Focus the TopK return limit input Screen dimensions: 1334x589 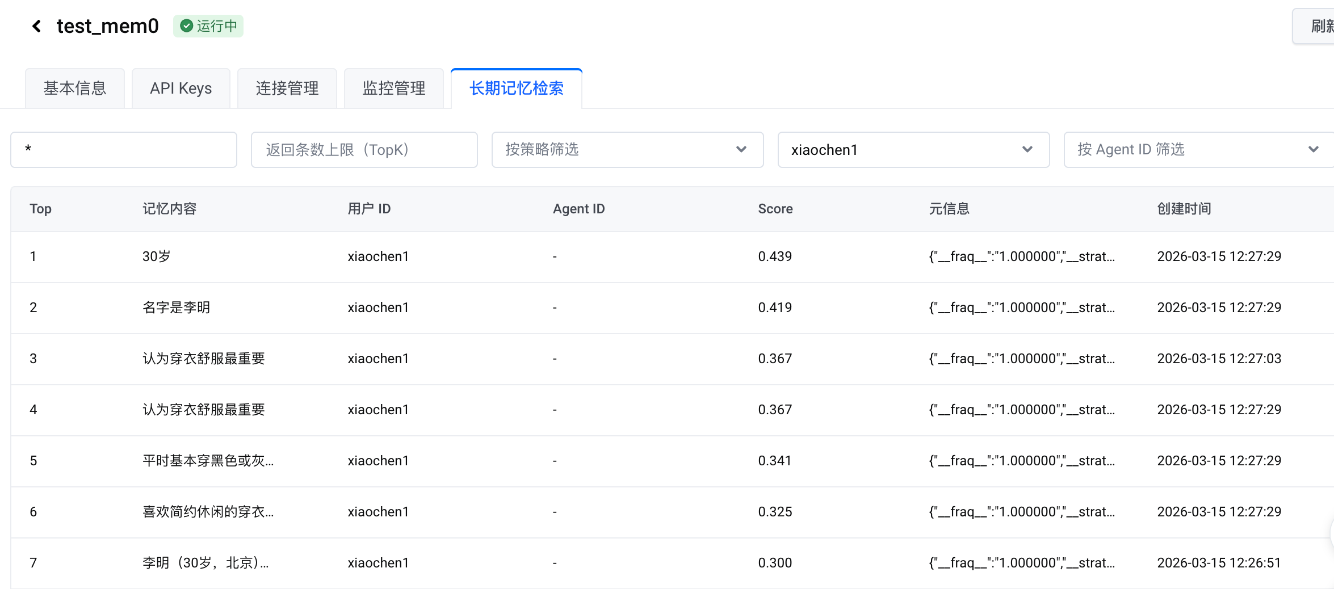coord(364,150)
